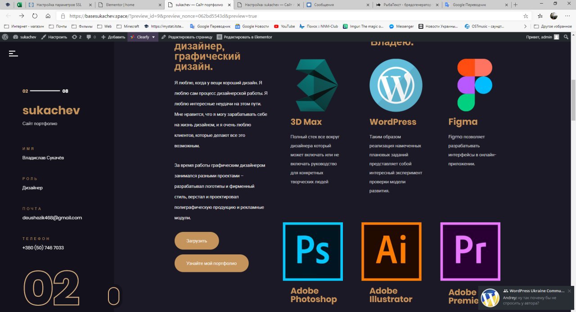Open the WordPress Ukraine Community notification
Screen dimensions: 576x312
click(x=526, y=298)
